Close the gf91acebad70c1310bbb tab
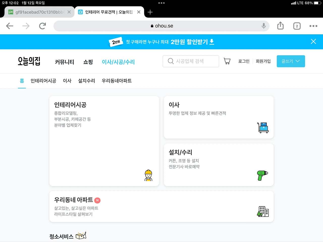 pos(69,12)
